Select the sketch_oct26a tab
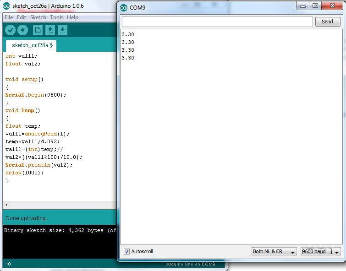Viewport: 346px width, 271px height. coord(31,46)
